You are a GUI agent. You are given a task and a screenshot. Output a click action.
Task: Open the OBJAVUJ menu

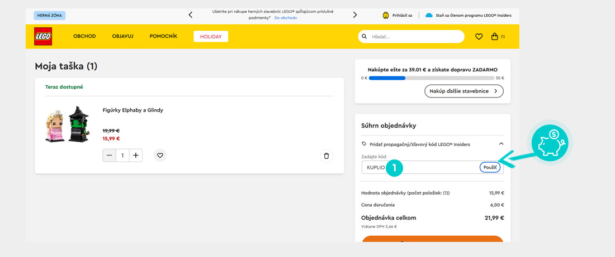point(122,36)
